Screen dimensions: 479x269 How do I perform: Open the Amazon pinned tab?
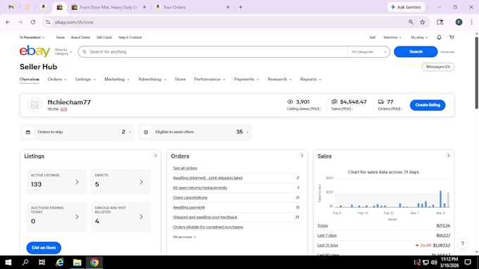44,7
